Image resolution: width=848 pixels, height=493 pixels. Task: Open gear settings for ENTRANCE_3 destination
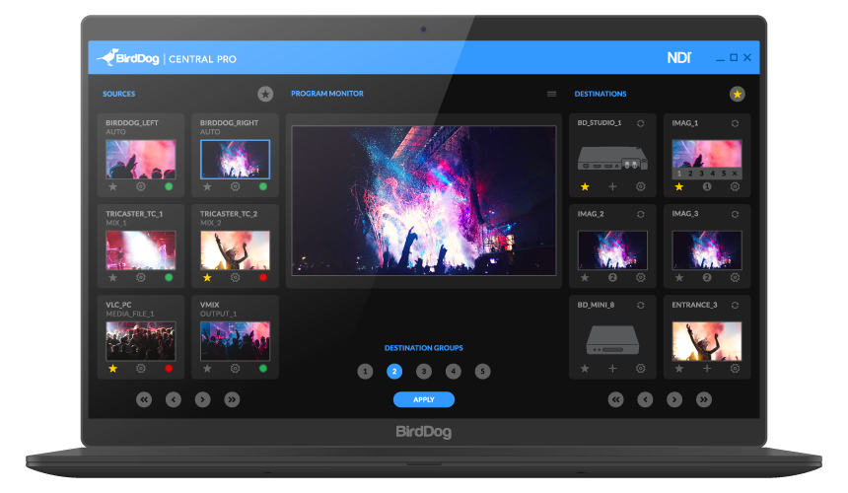pyautogui.click(x=736, y=368)
